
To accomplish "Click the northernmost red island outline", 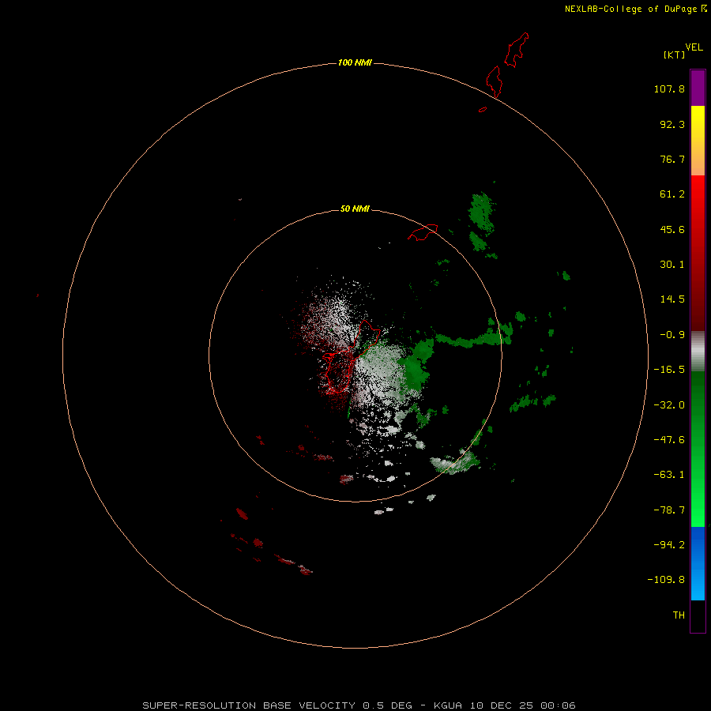I will tap(517, 50).
